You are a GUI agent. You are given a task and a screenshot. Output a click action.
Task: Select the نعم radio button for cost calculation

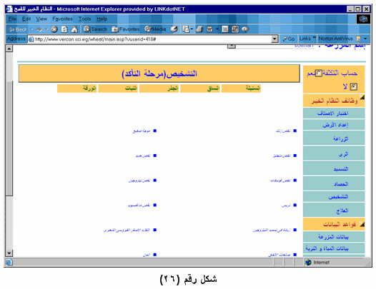319,73
